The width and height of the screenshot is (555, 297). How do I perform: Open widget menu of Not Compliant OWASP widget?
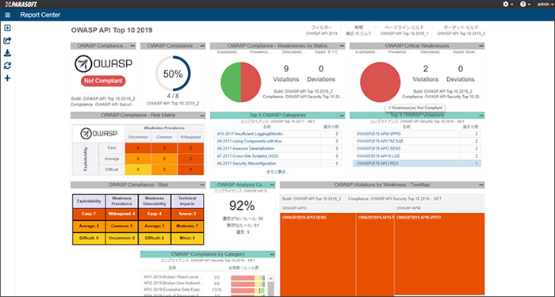pyautogui.click(x=132, y=46)
